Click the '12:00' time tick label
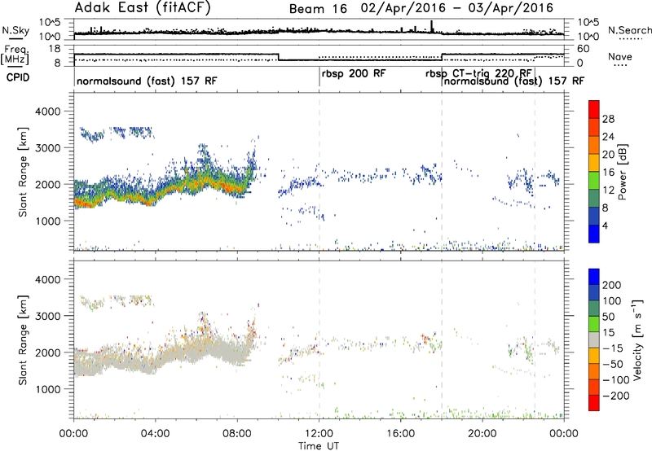 pyautogui.click(x=319, y=434)
